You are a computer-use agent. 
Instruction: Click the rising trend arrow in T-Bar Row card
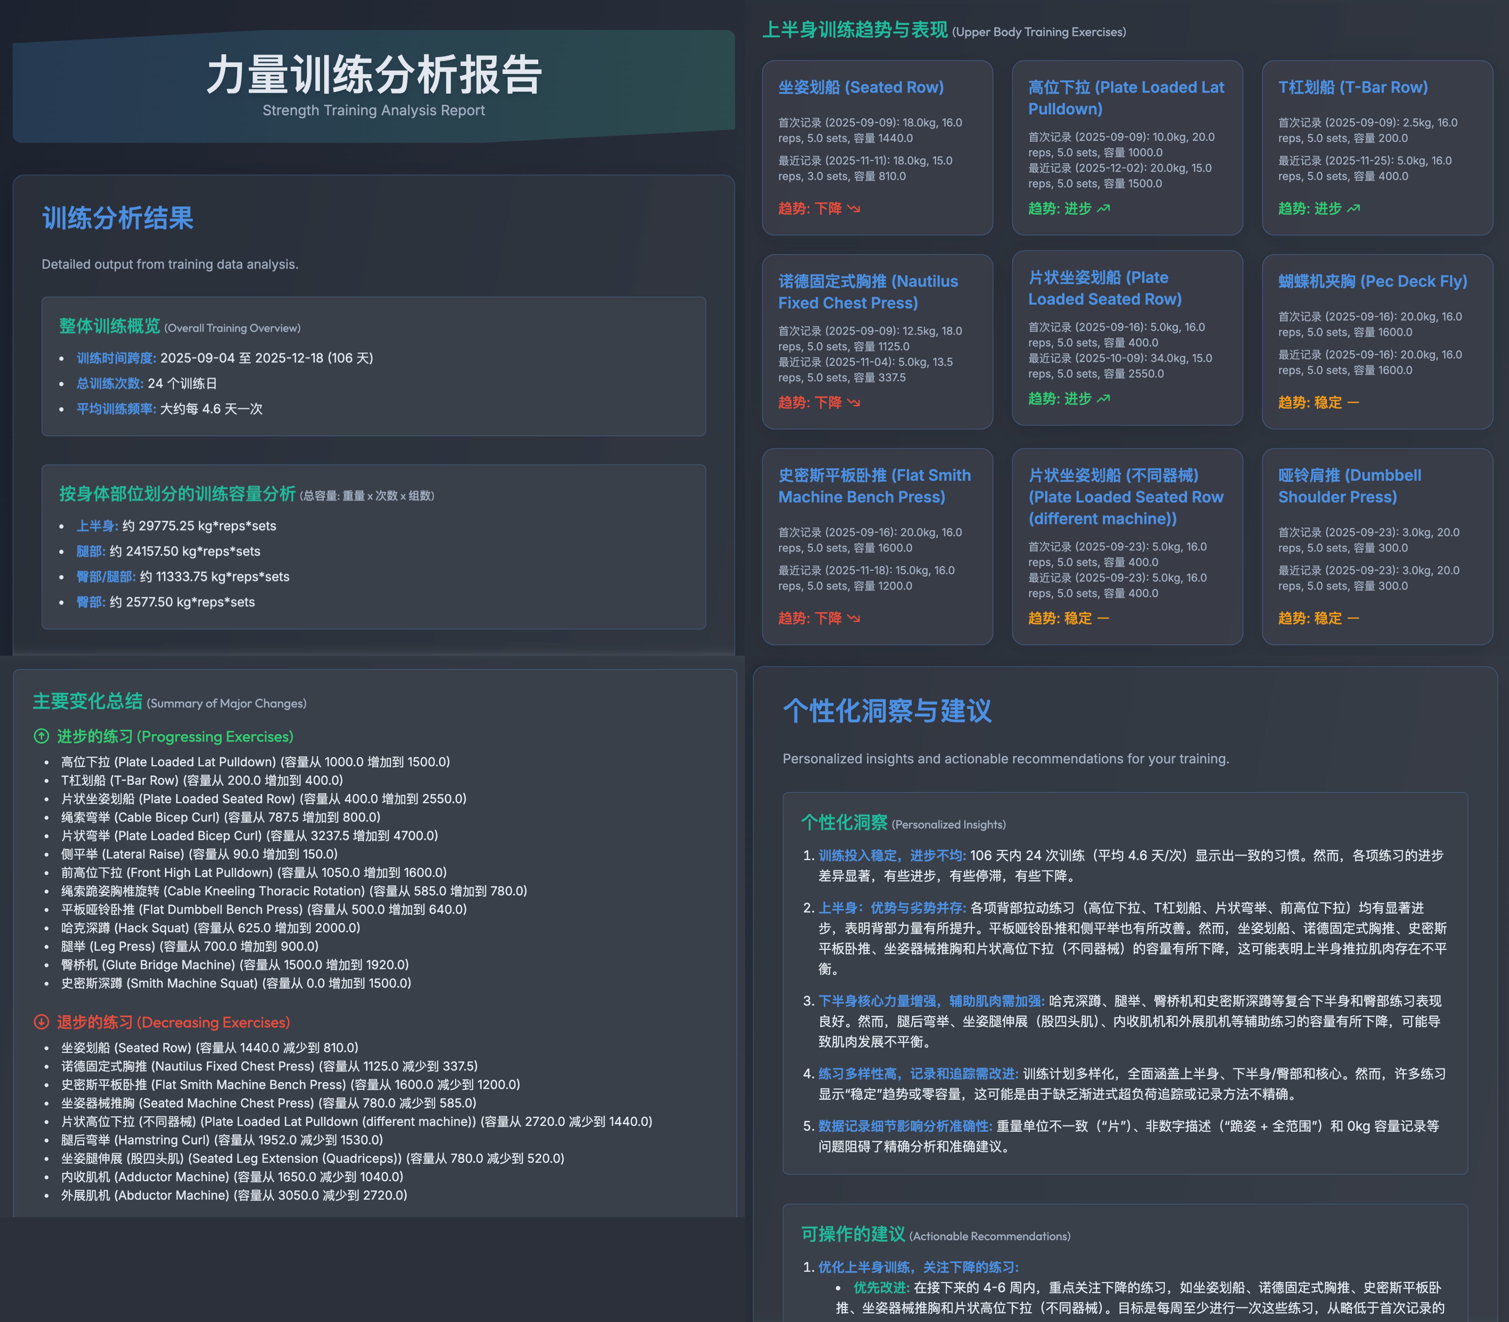[x=1353, y=209]
